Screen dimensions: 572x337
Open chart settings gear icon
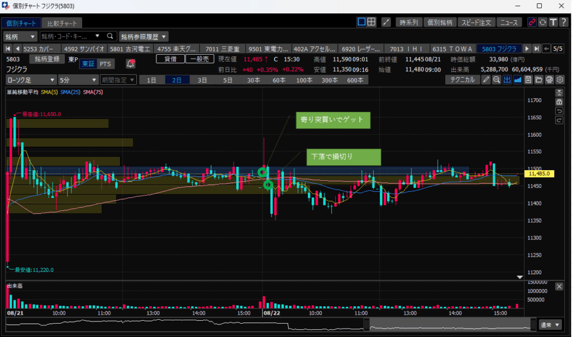pos(560,80)
